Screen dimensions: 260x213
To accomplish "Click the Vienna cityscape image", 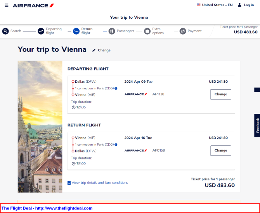I will [x=40, y=127].
